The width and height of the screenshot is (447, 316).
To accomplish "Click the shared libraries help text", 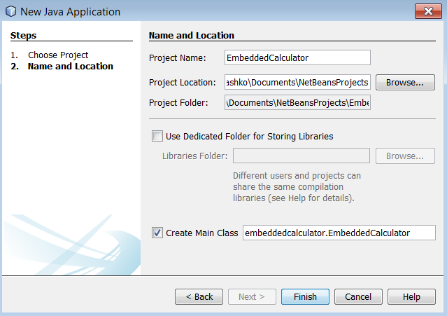I will [297, 186].
